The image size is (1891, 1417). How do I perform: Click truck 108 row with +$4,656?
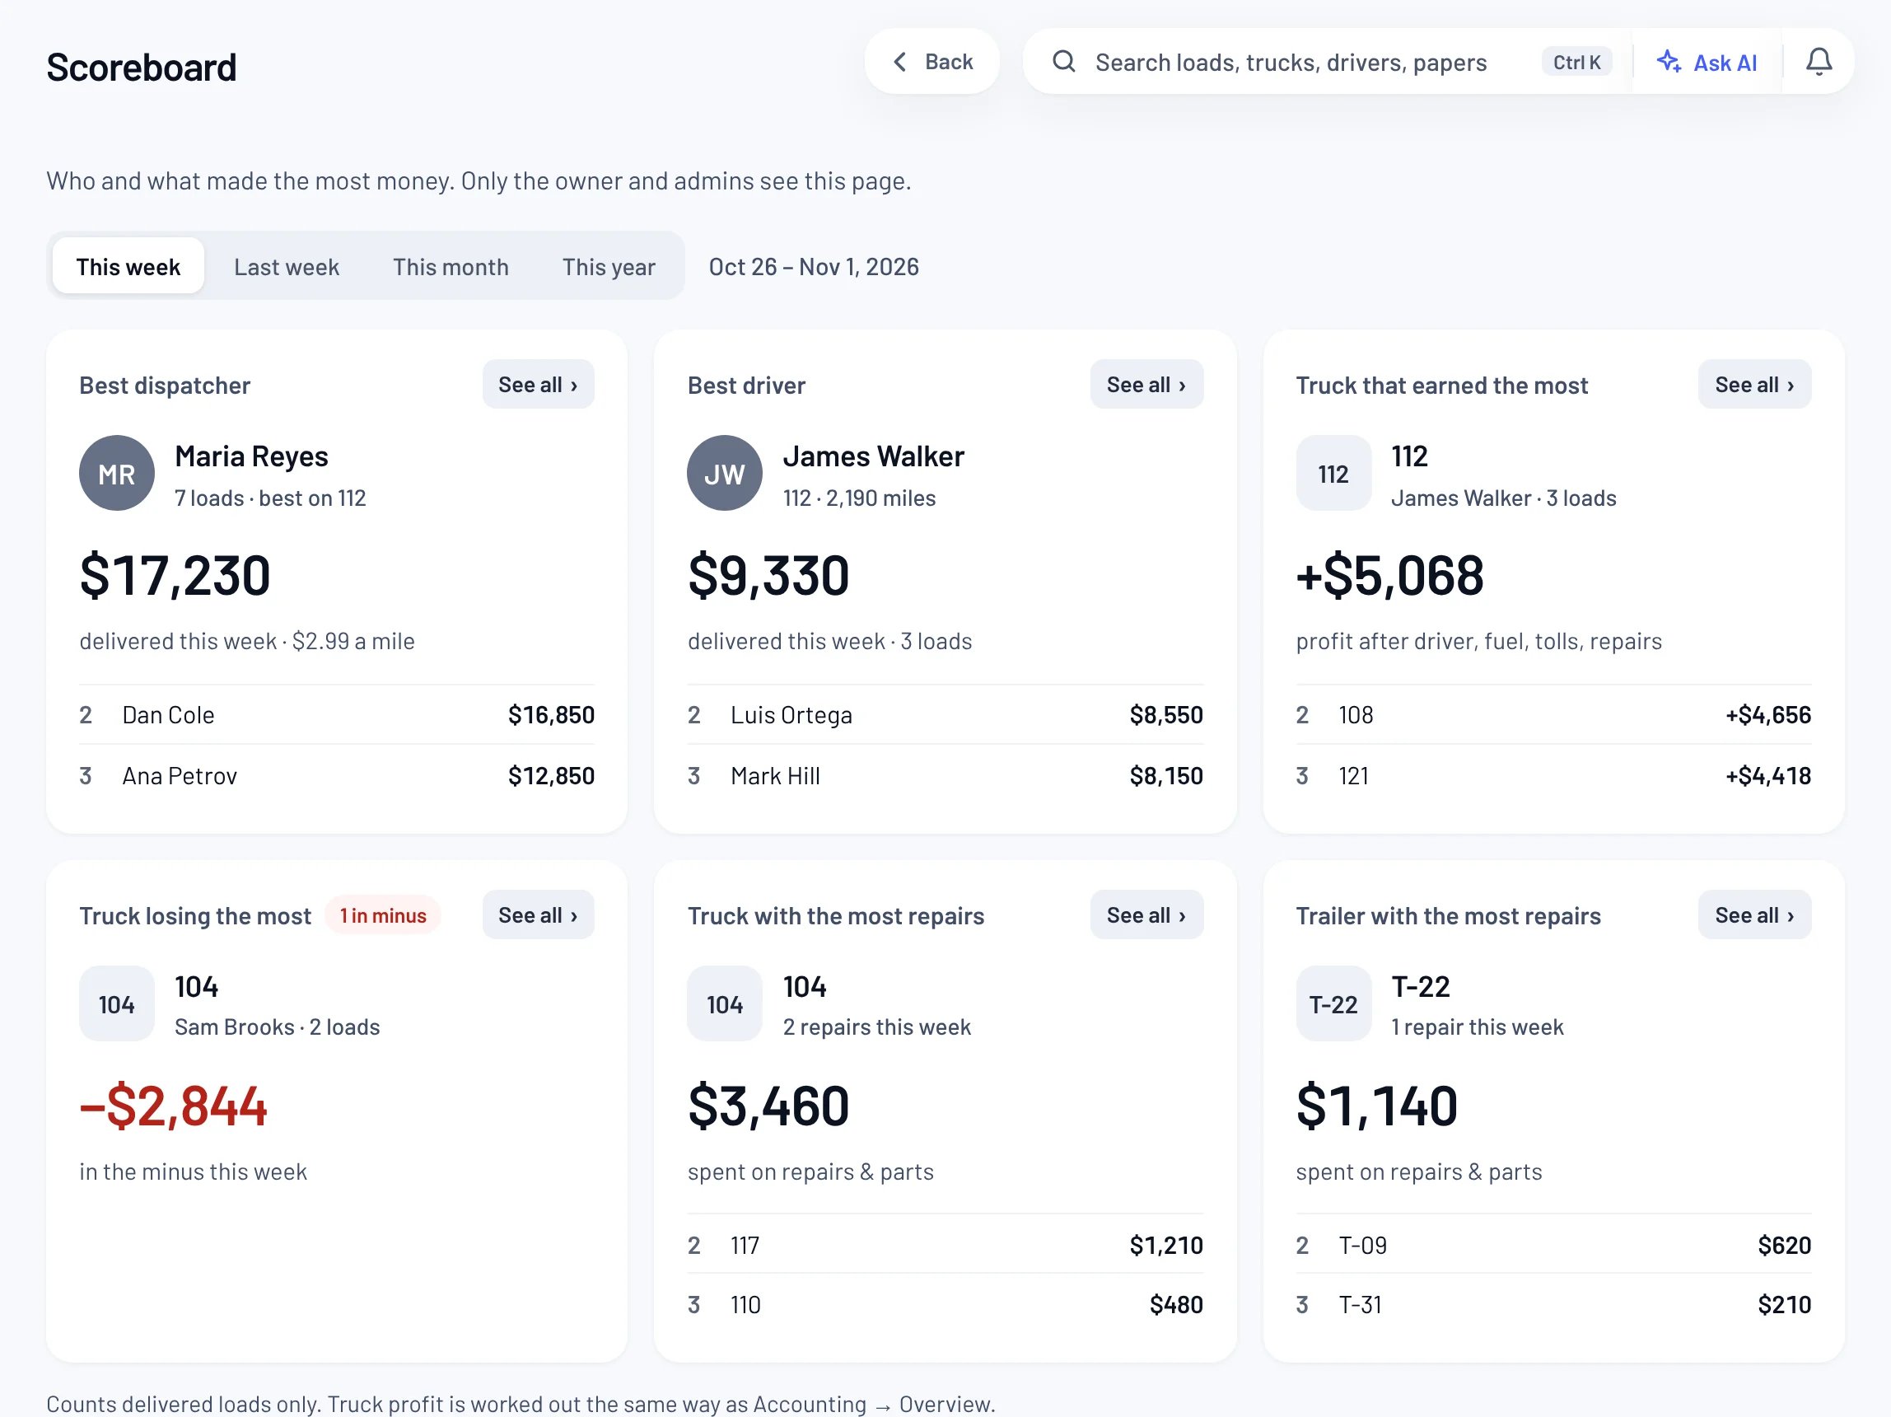point(1553,715)
